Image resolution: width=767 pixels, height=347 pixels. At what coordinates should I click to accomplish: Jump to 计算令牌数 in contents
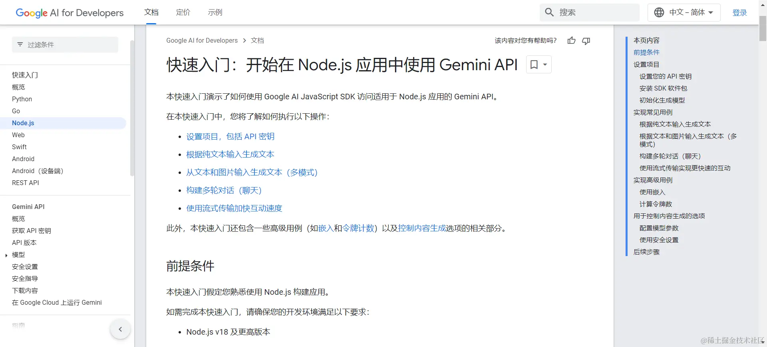tap(656, 204)
